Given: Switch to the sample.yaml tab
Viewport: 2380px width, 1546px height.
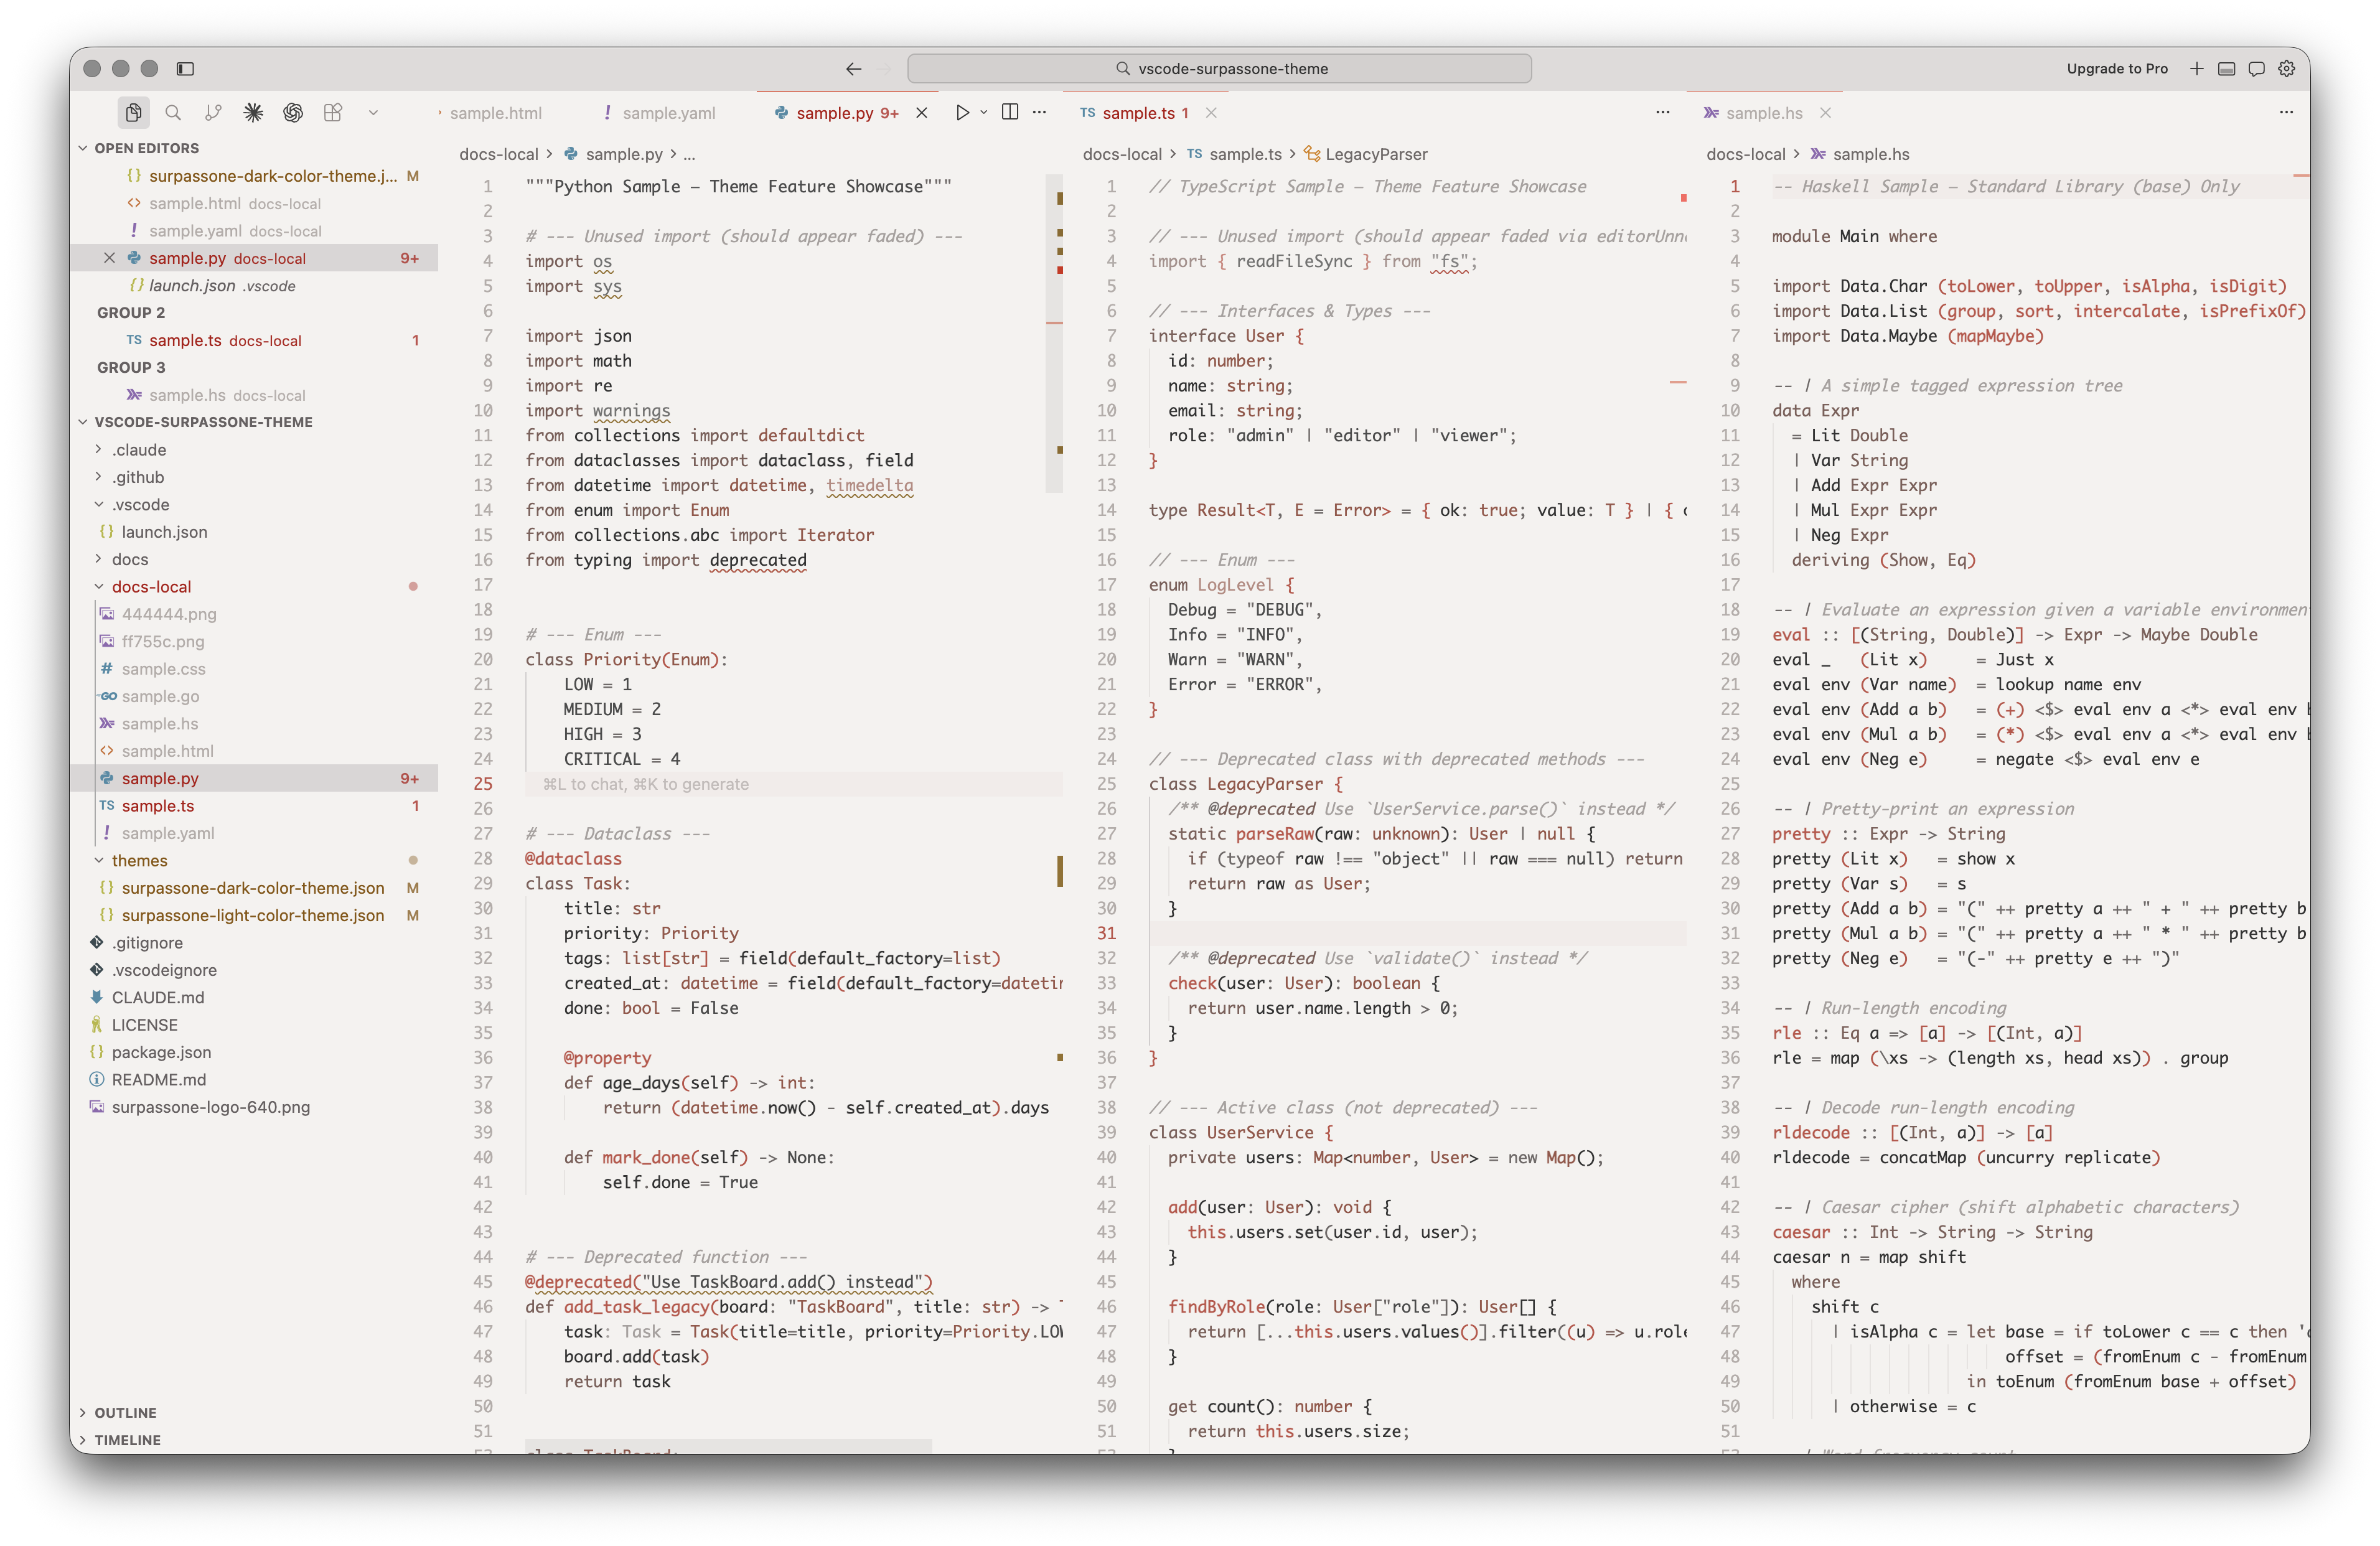Looking at the screenshot, I should tap(668, 113).
